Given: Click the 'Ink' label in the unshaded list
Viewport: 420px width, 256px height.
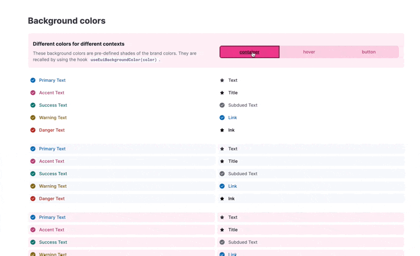Looking at the screenshot, I should (x=232, y=130).
